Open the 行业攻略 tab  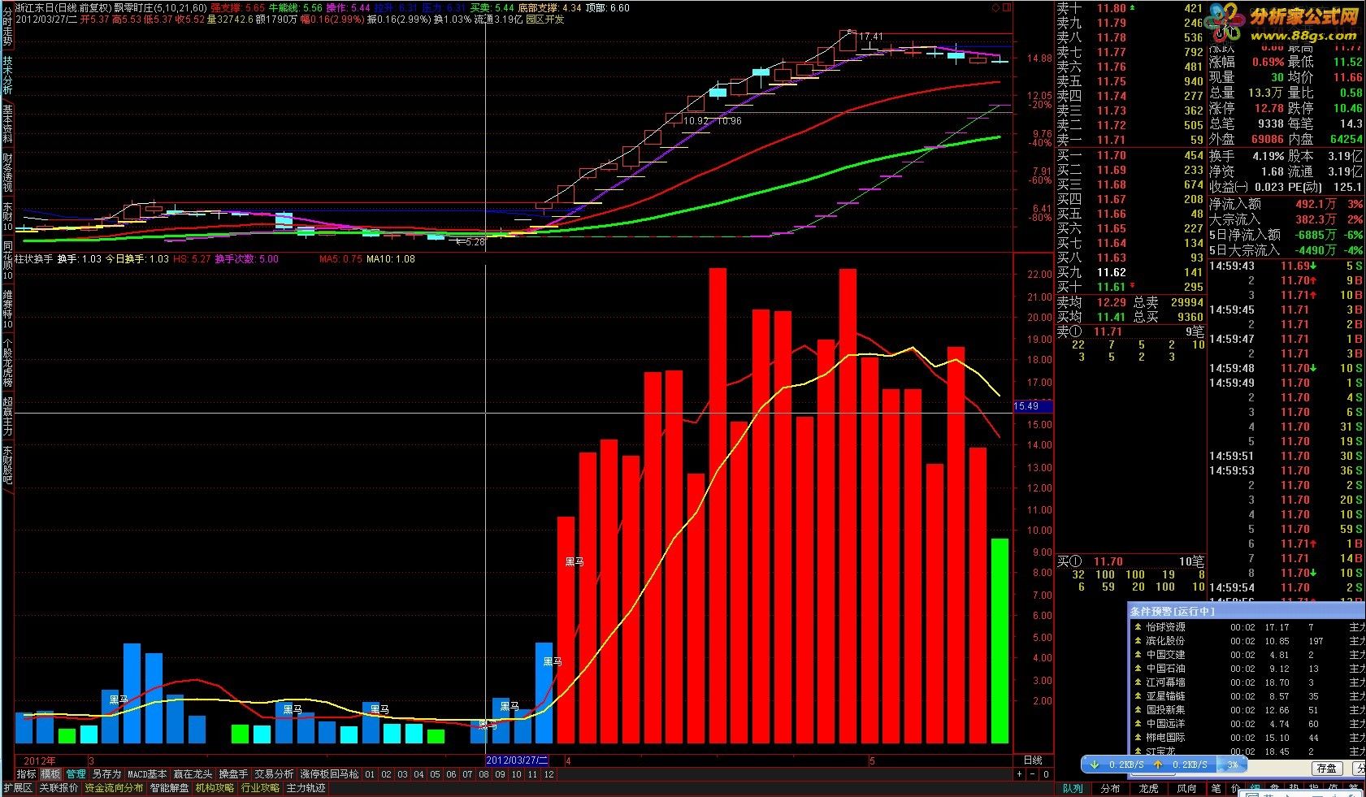(x=261, y=788)
